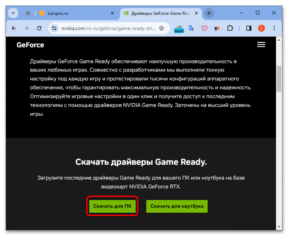Open a new browser tab
Image resolution: width=288 pixels, height=236 pixels.
pyautogui.click(x=209, y=13)
